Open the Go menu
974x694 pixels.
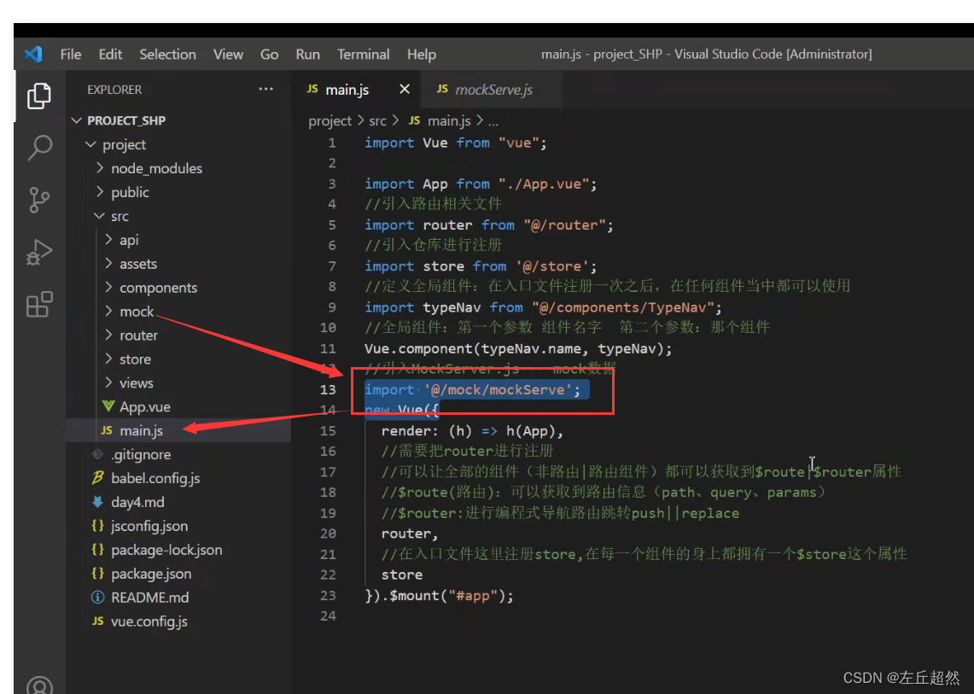(269, 54)
